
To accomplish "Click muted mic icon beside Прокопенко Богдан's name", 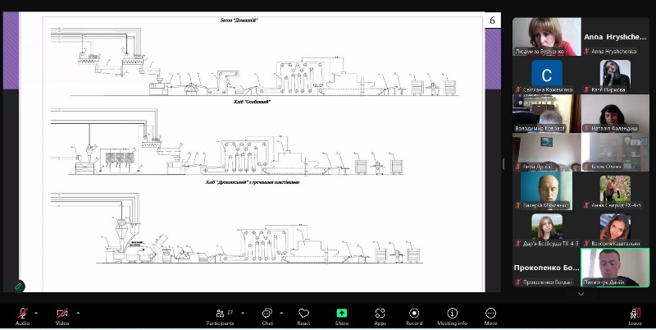I will pos(518,282).
